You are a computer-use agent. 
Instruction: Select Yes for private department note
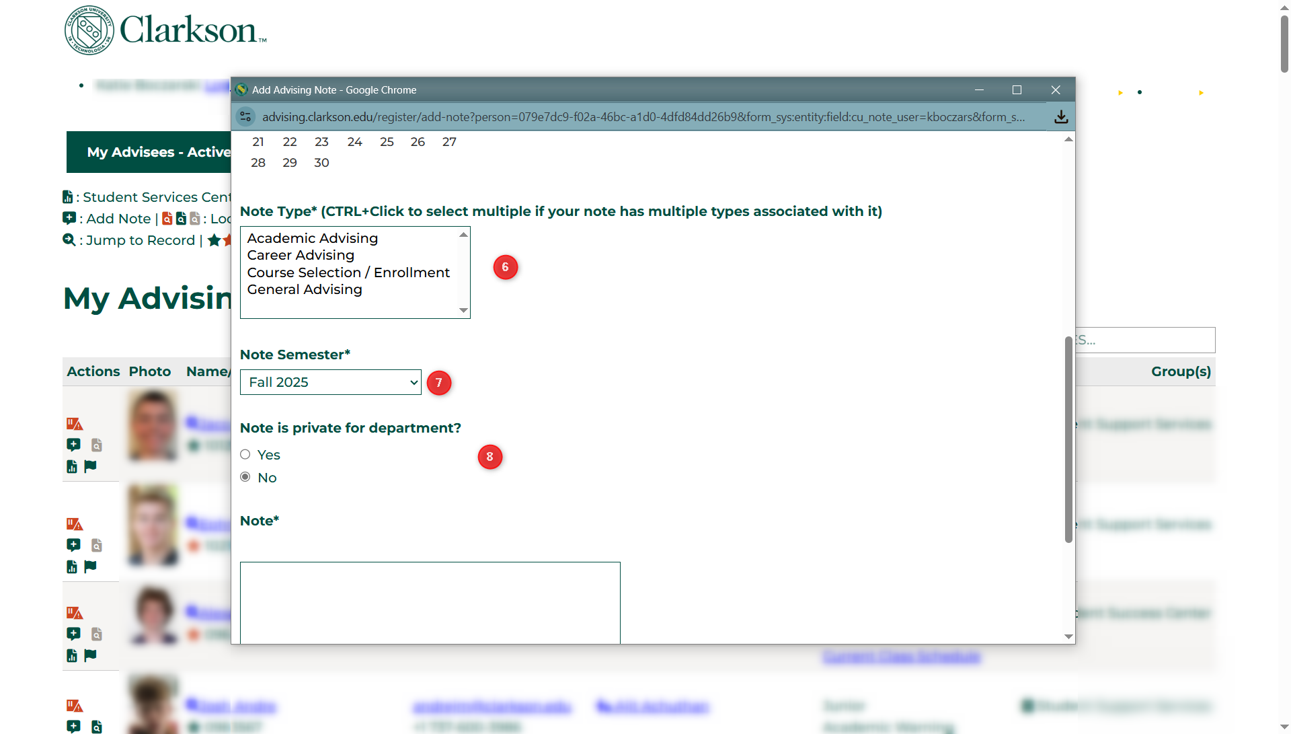coord(245,455)
